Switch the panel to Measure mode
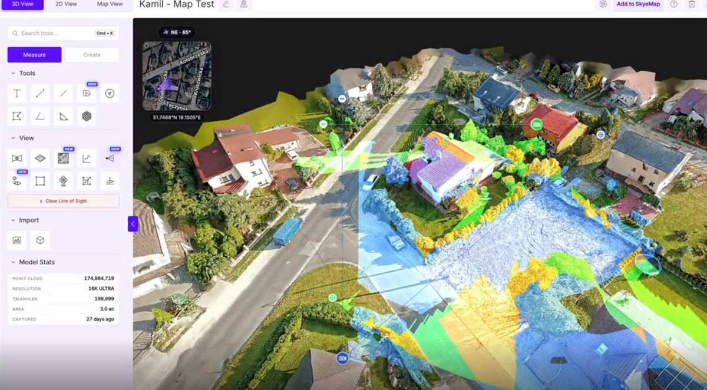This screenshot has width=707, height=390. [34, 55]
